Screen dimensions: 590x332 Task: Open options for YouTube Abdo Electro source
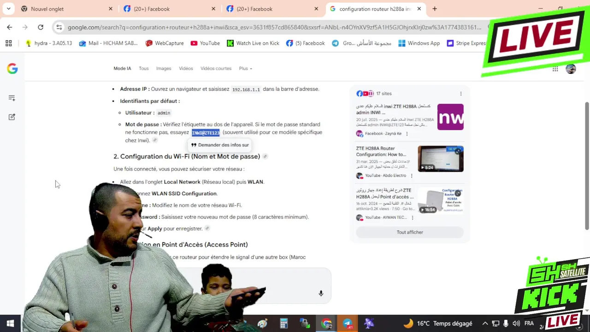(412, 176)
